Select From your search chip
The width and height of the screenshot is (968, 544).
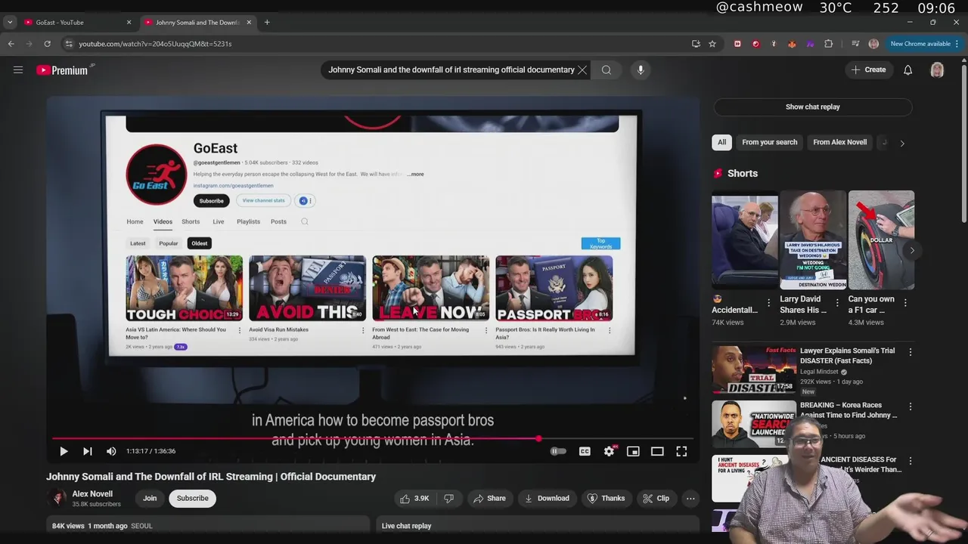pos(769,142)
